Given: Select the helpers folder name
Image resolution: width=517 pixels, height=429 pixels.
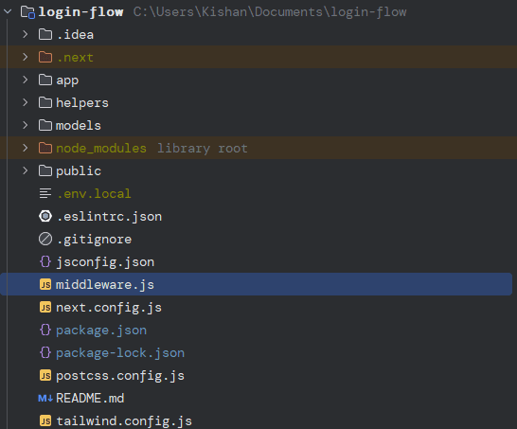Looking at the screenshot, I should tap(82, 103).
